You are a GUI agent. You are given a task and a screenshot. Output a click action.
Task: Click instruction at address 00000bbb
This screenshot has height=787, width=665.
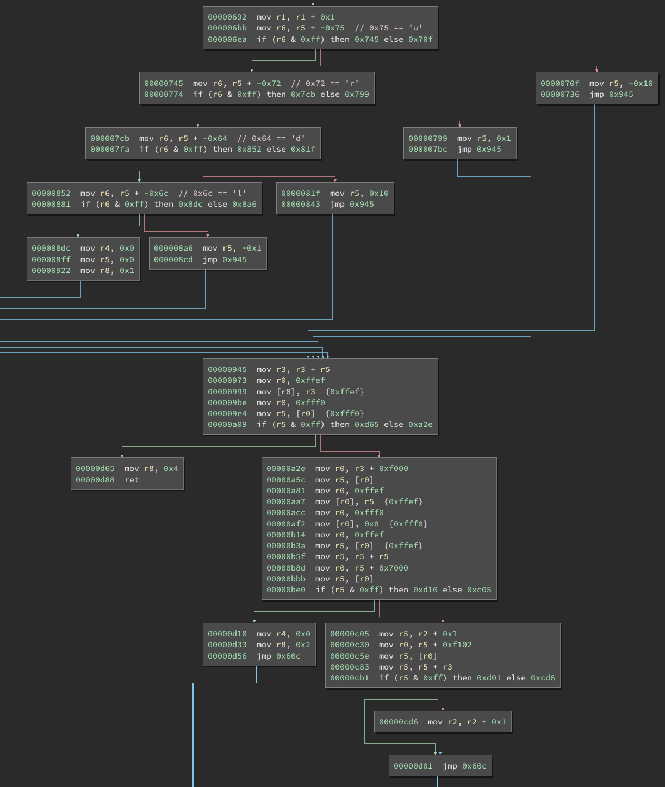320,579
